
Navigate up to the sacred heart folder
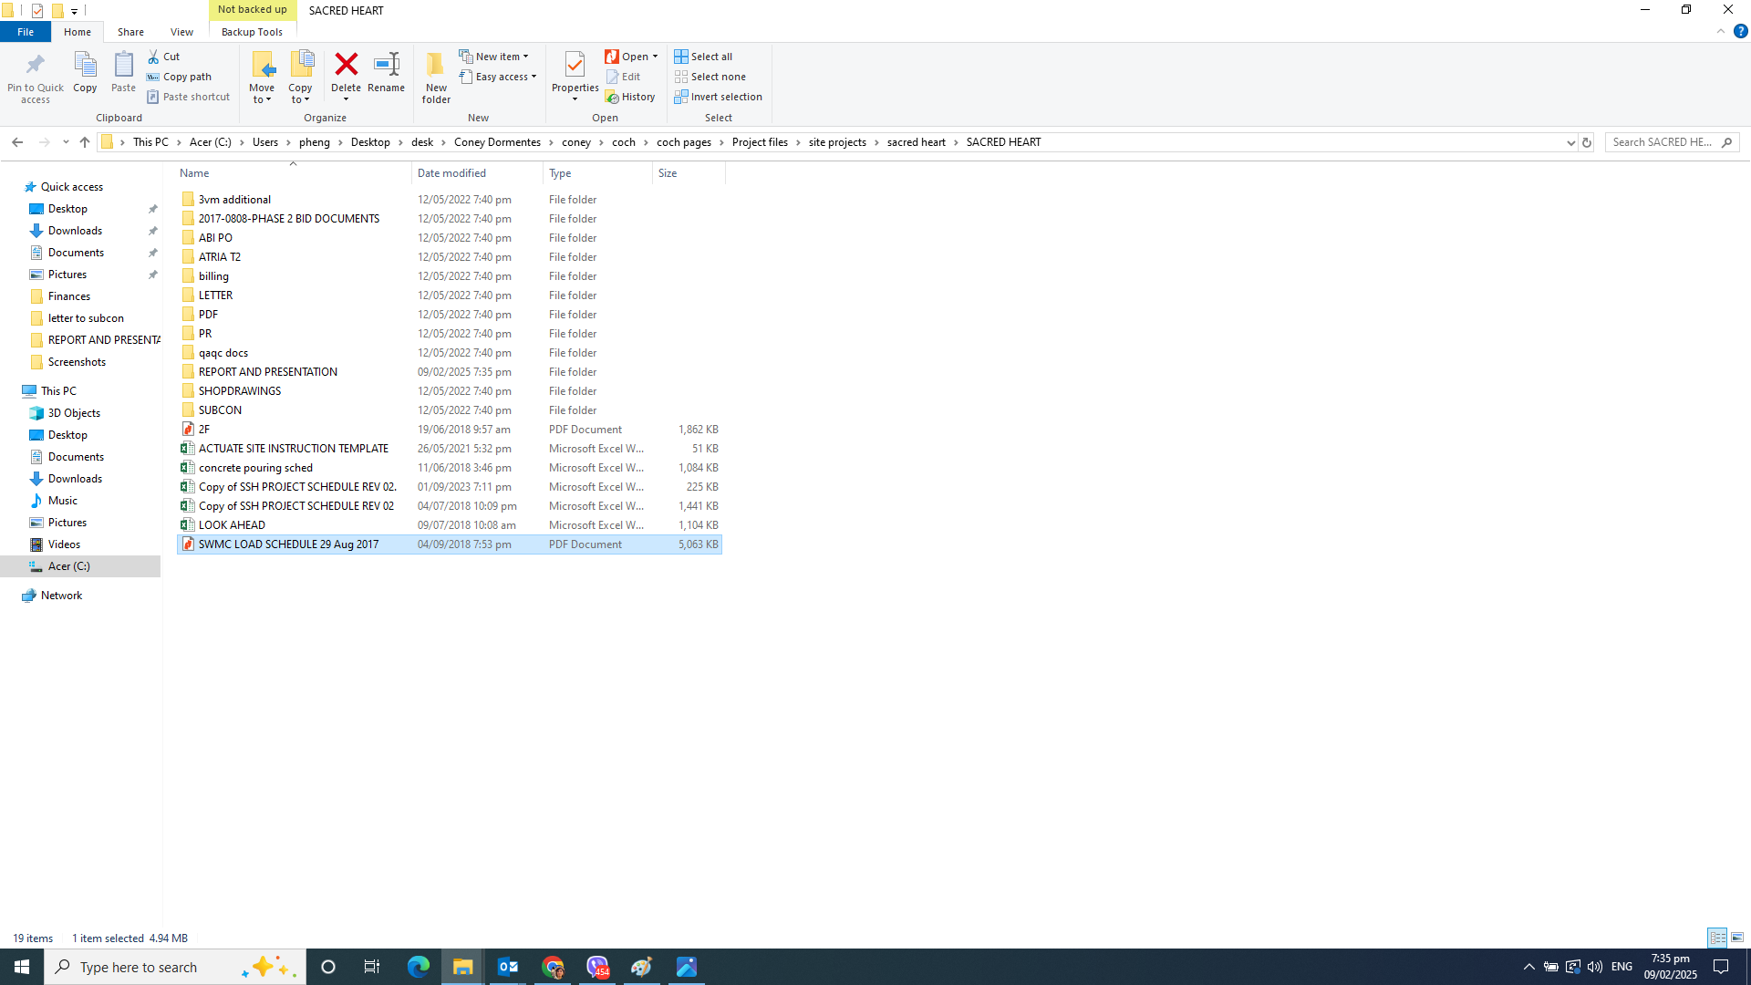[917, 142]
